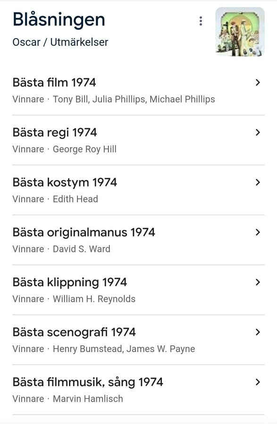Click chevron next to Bästa originalmanus 1974
The width and height of the screenshot is (277, 424).
coord(258,232)
